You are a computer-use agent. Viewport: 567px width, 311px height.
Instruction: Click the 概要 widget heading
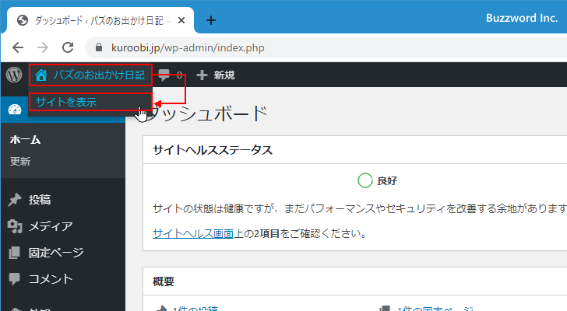pos(164,281)
